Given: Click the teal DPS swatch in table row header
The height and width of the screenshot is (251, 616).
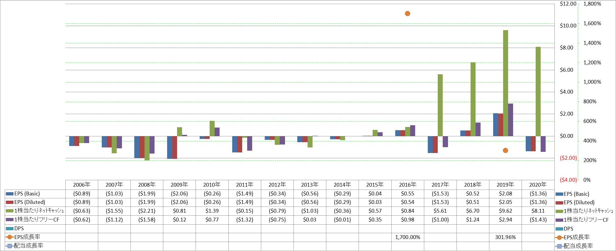Looking at the screenshot, I should click(x=10, y=228).
